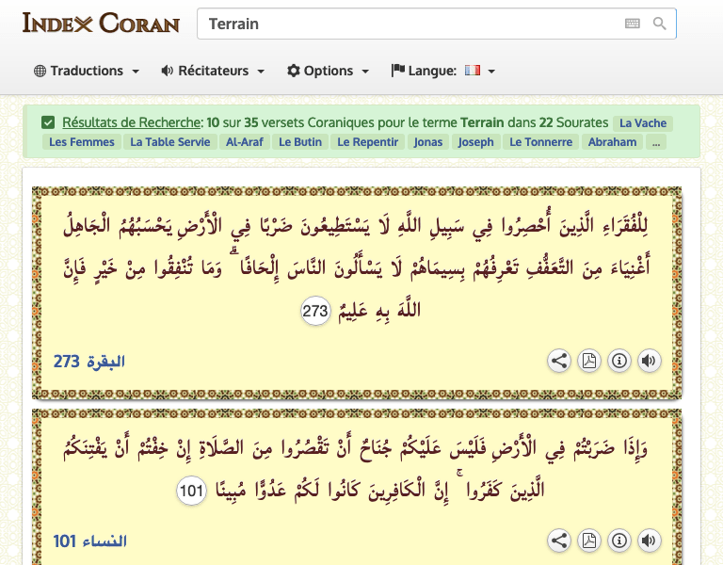This screenshot has height=565, width=723.
Task: Play audio recitation of verse An-Nisa 101
Action: 648,541
